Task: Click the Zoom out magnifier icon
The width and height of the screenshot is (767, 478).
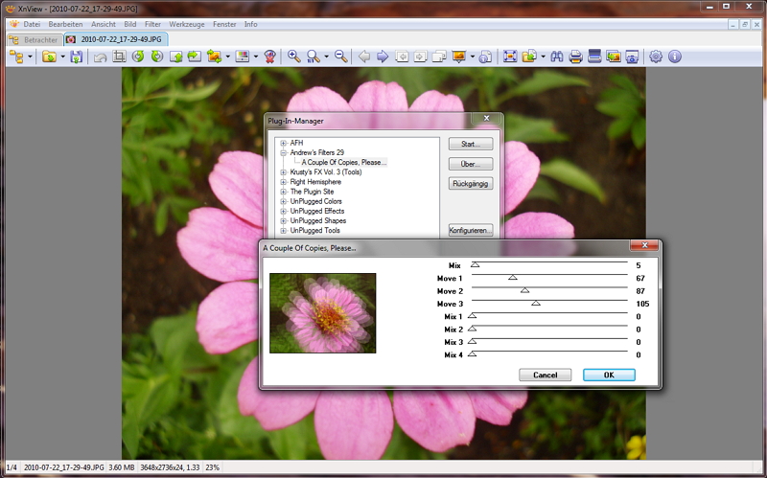Action: tap(340, 57)
